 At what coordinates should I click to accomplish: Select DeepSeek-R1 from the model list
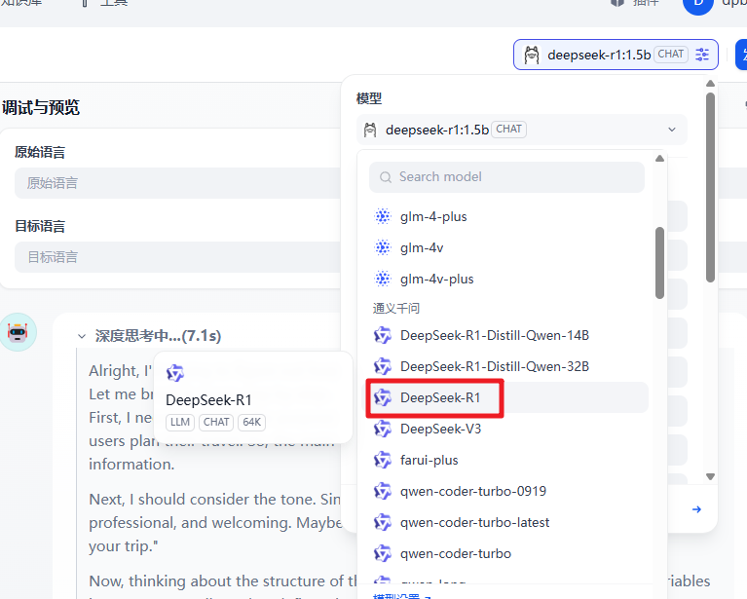click(440, 397)
